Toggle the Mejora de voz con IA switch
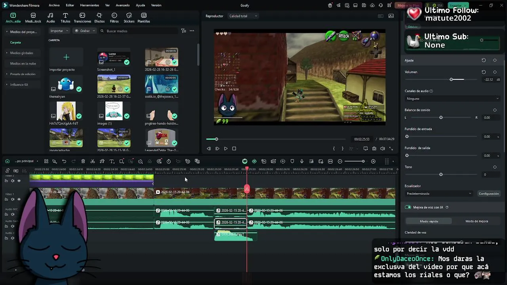 point(408,207)
